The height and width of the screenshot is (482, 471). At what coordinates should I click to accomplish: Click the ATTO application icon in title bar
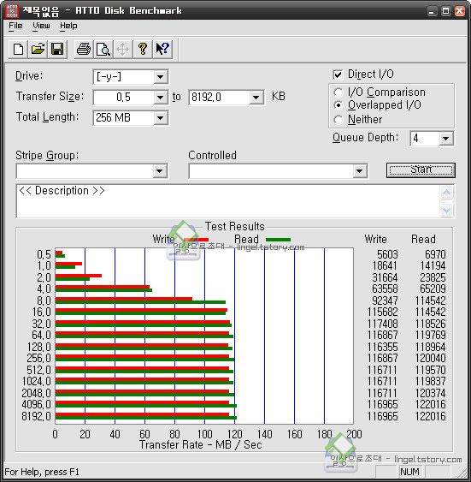click(12, 11)
